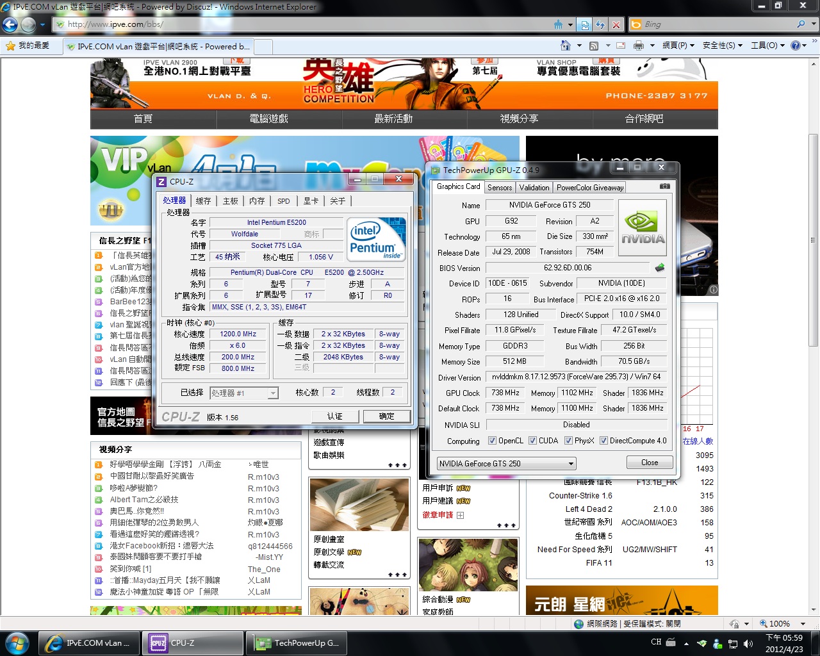
Task: Switch to TechPowerUp GPU-Z taskbar button
Action: [x=297, y=643]
